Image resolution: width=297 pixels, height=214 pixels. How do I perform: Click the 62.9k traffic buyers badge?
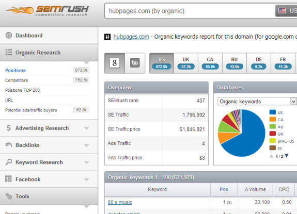(81, 110)
